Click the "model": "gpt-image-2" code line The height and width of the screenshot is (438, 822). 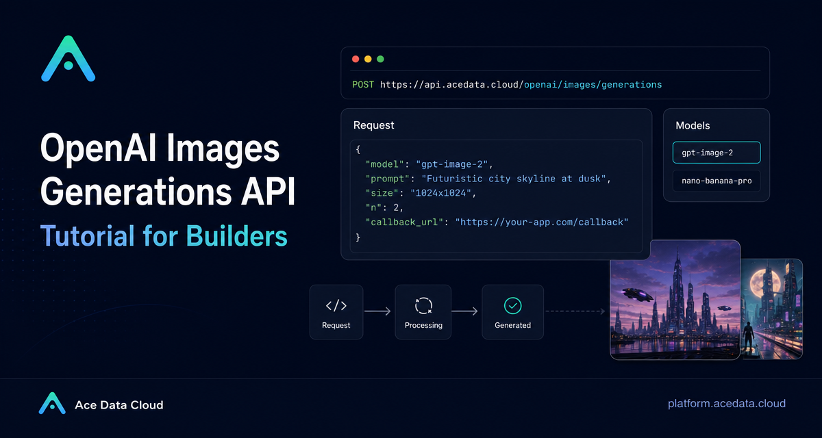point(429,164)
